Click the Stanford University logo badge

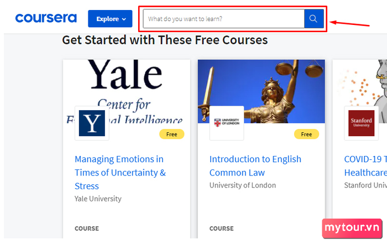coord(362,123)
